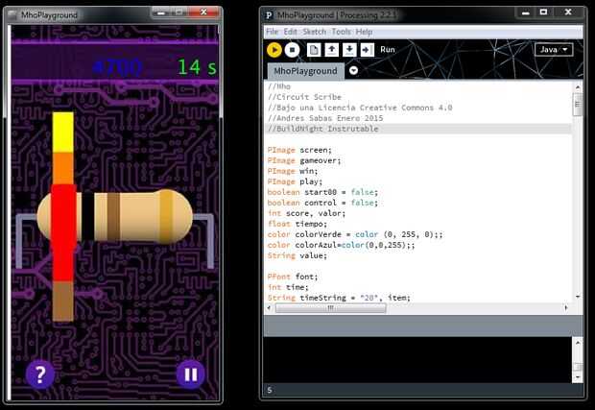The width and height of the screenshot is (595, 410).
Task: Click the 'String value;' code line
Action: [297, 255]
